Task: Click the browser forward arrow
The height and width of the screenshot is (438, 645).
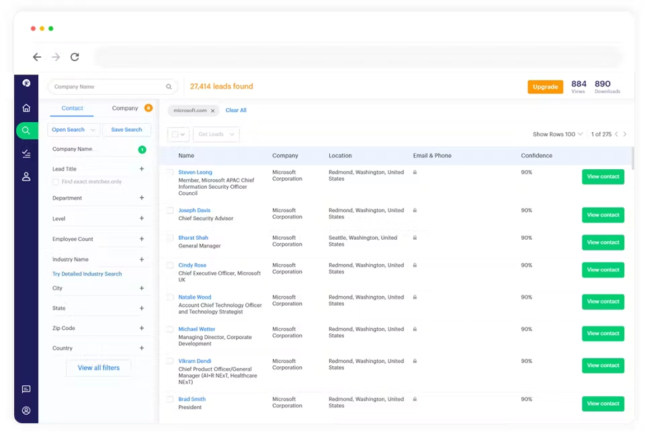Action: click(x=56, y=56)
